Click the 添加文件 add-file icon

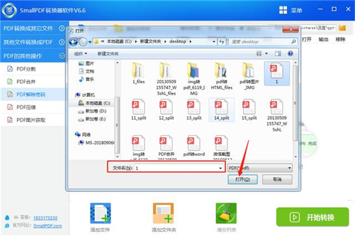101,213
